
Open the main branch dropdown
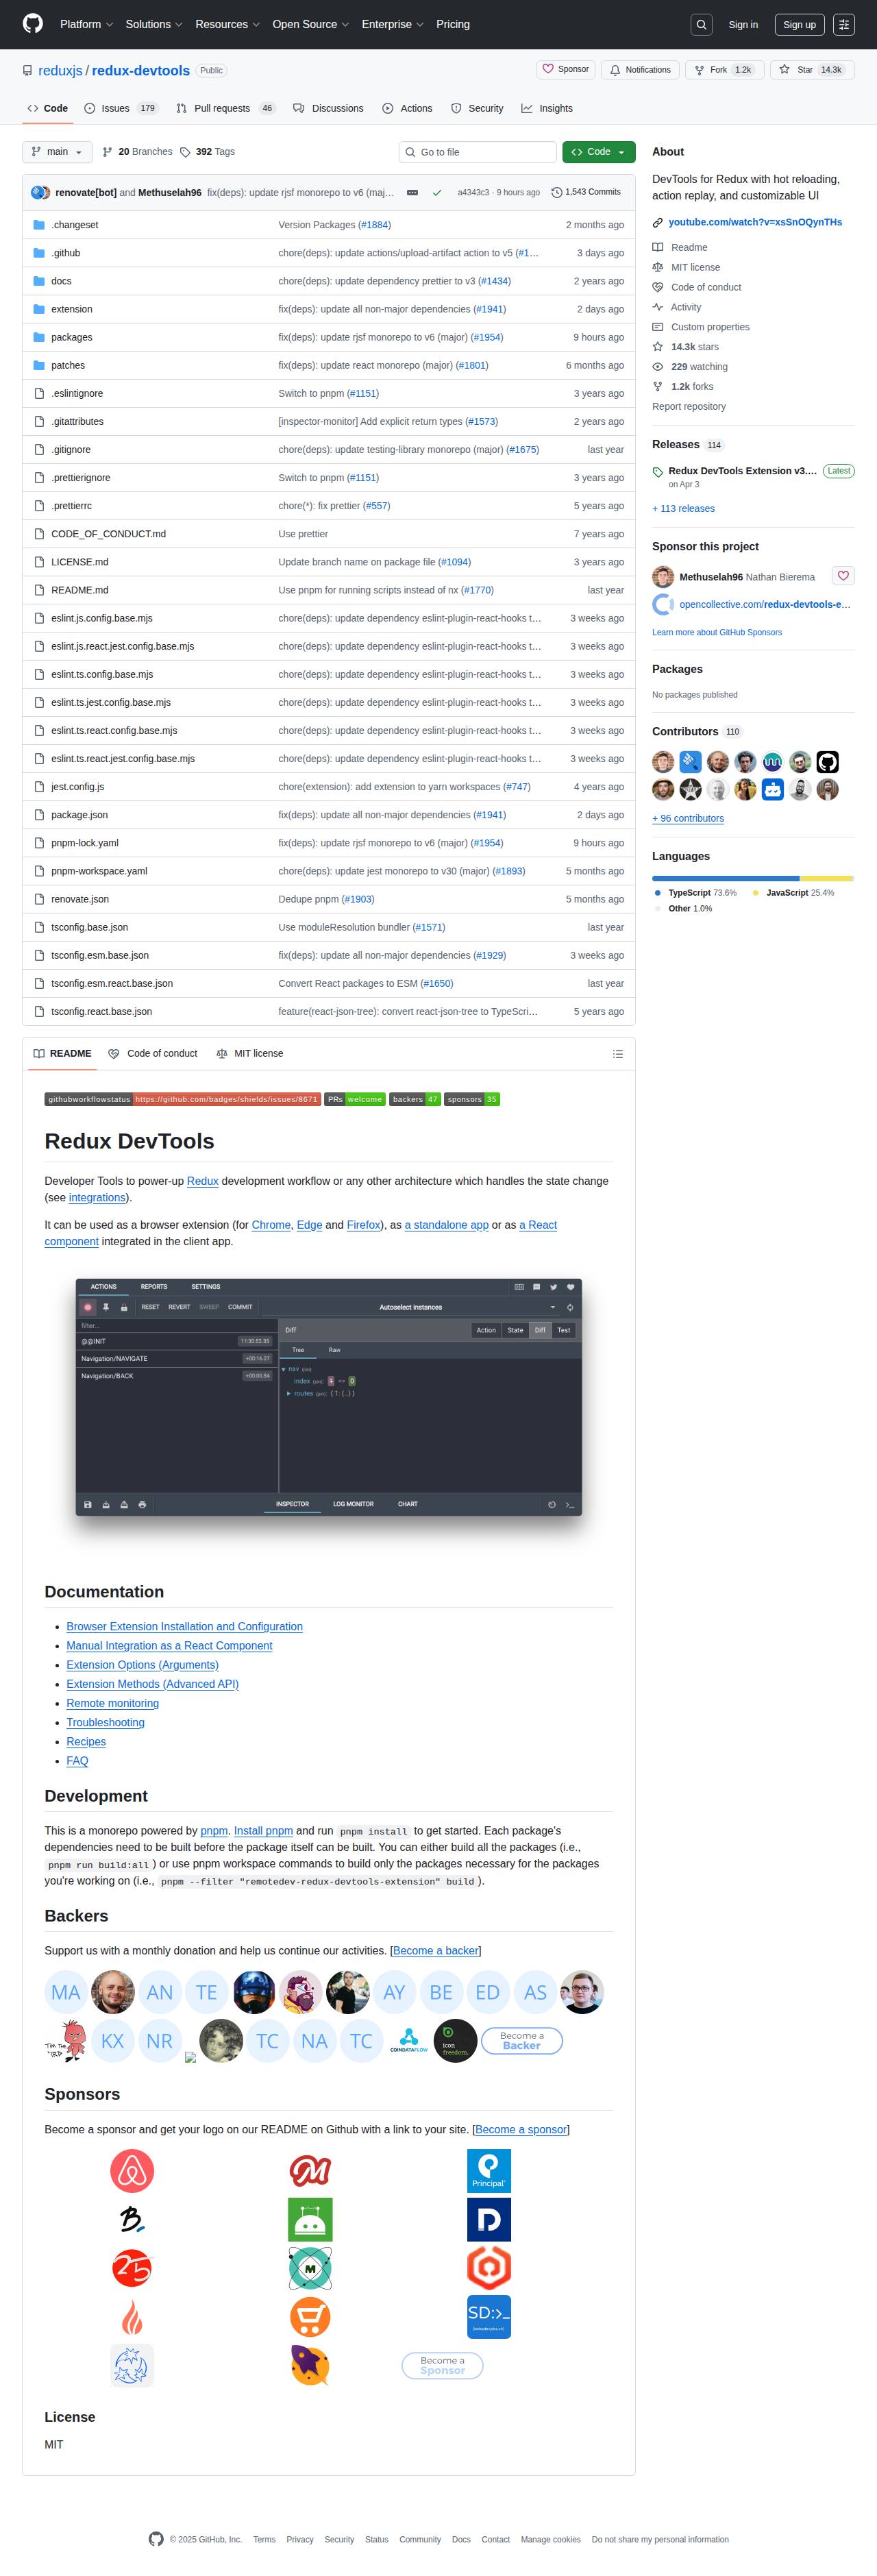click(57, 152)
